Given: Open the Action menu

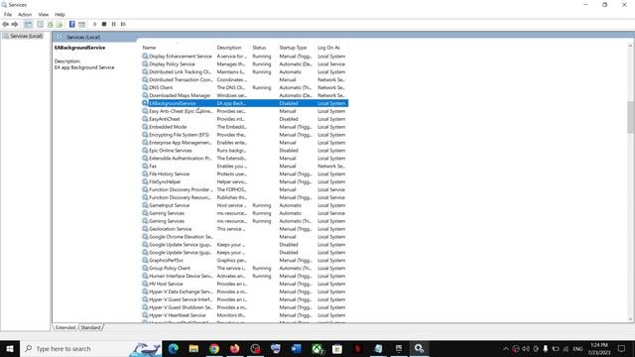Looking at the screenshot, I should point(25,14).
